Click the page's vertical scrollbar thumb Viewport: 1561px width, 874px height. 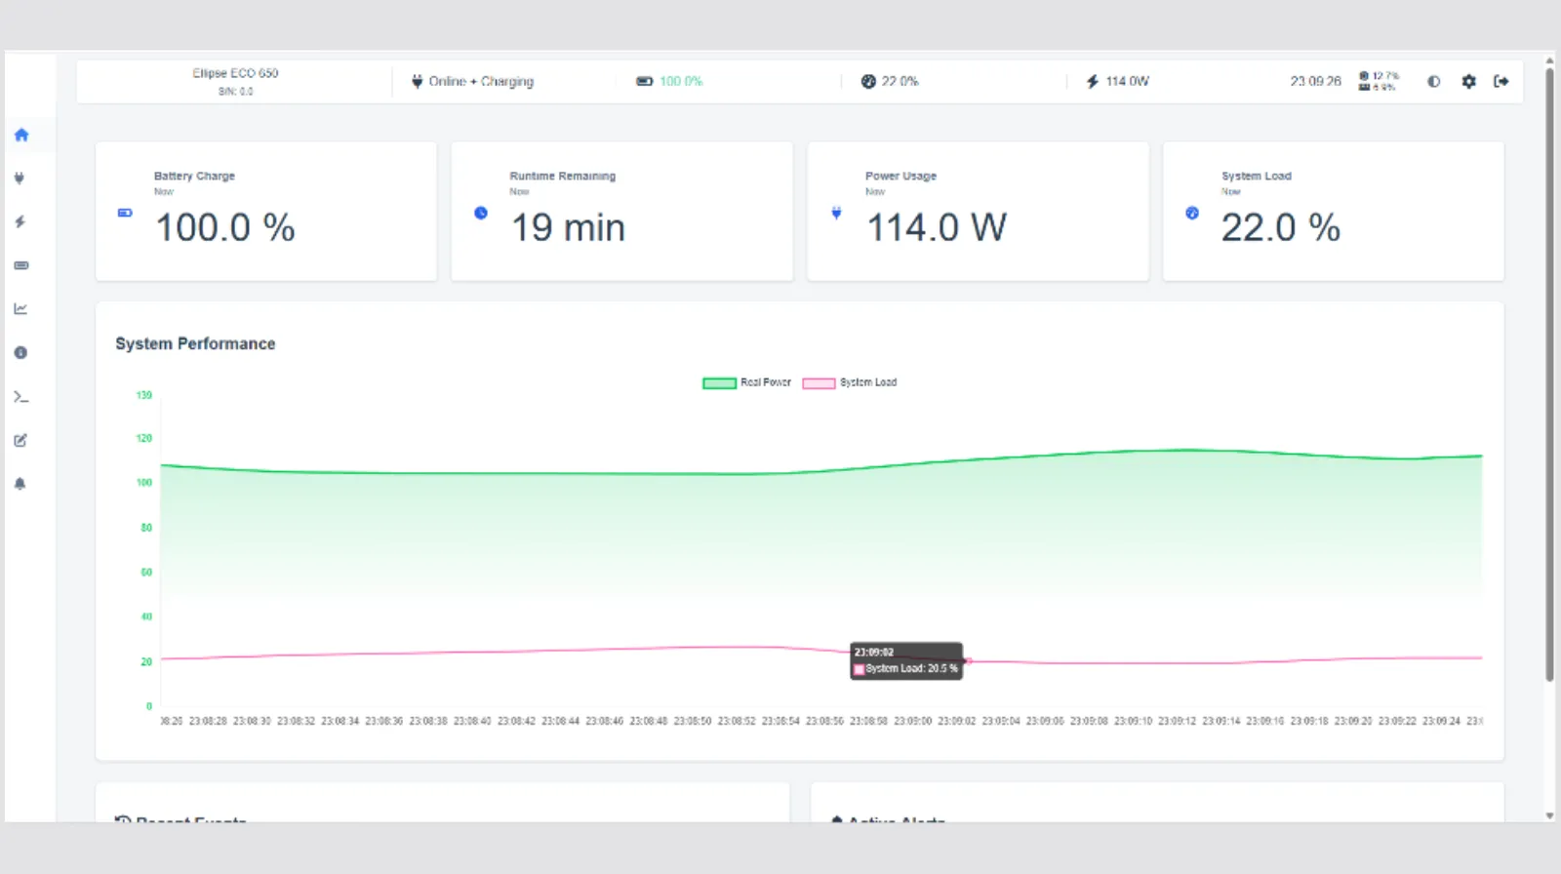tap(1549, 371)
